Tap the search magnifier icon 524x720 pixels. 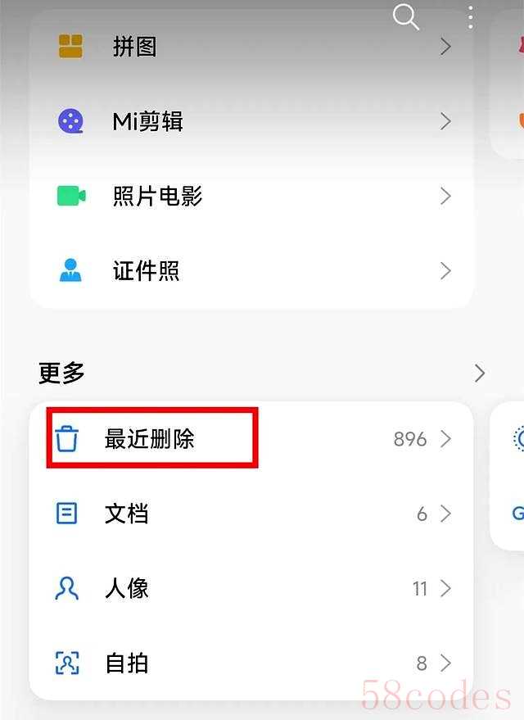click(406, 16)
